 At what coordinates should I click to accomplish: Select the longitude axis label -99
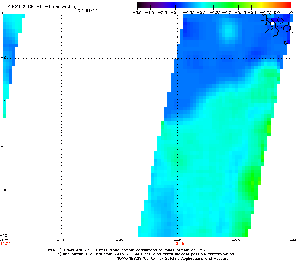120,240
